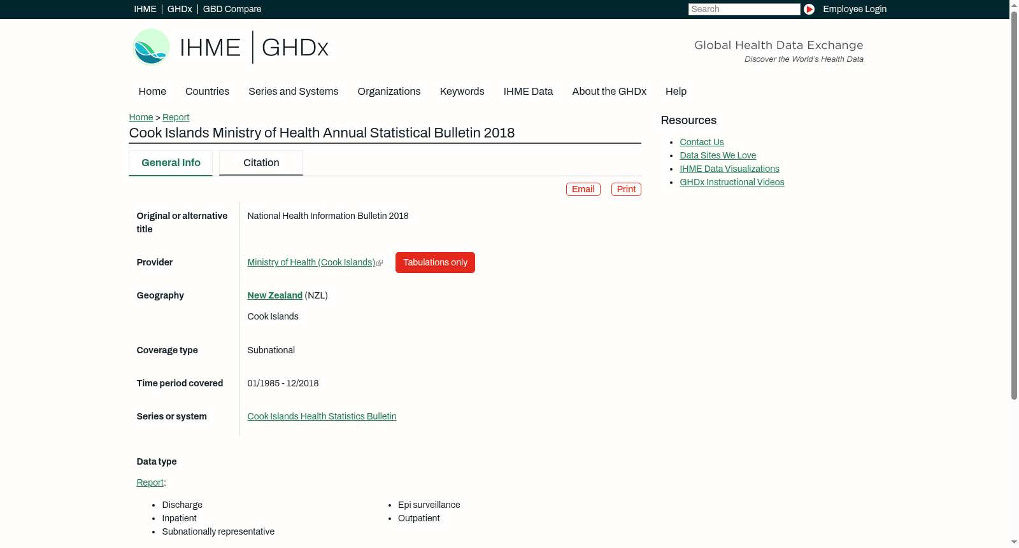Open Employee Login

(855, 9)
